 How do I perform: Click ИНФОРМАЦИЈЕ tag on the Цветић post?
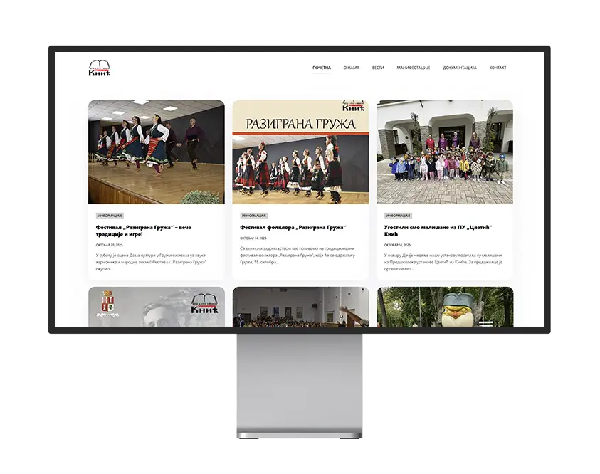coord(396,214)
